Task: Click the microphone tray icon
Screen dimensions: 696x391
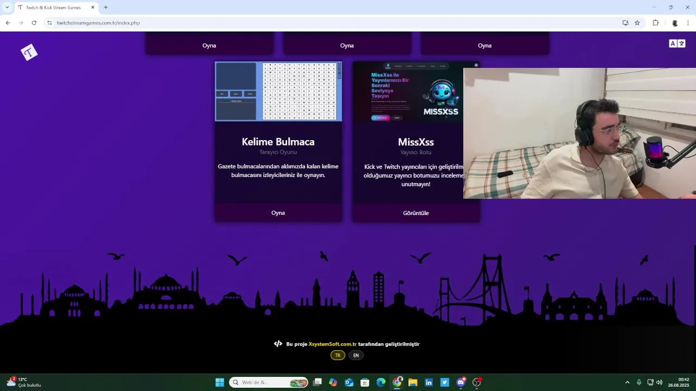Action: (639, 382)
